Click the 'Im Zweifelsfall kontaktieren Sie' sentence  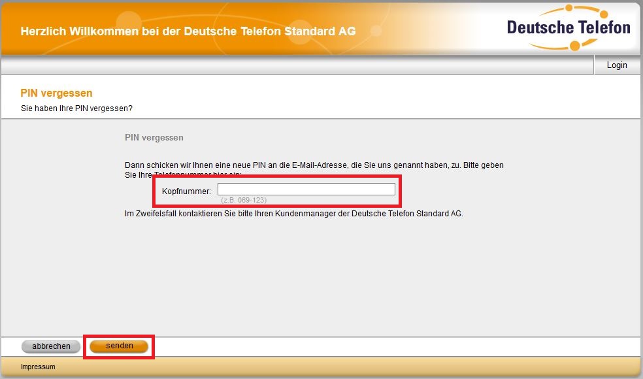[293, 214]
